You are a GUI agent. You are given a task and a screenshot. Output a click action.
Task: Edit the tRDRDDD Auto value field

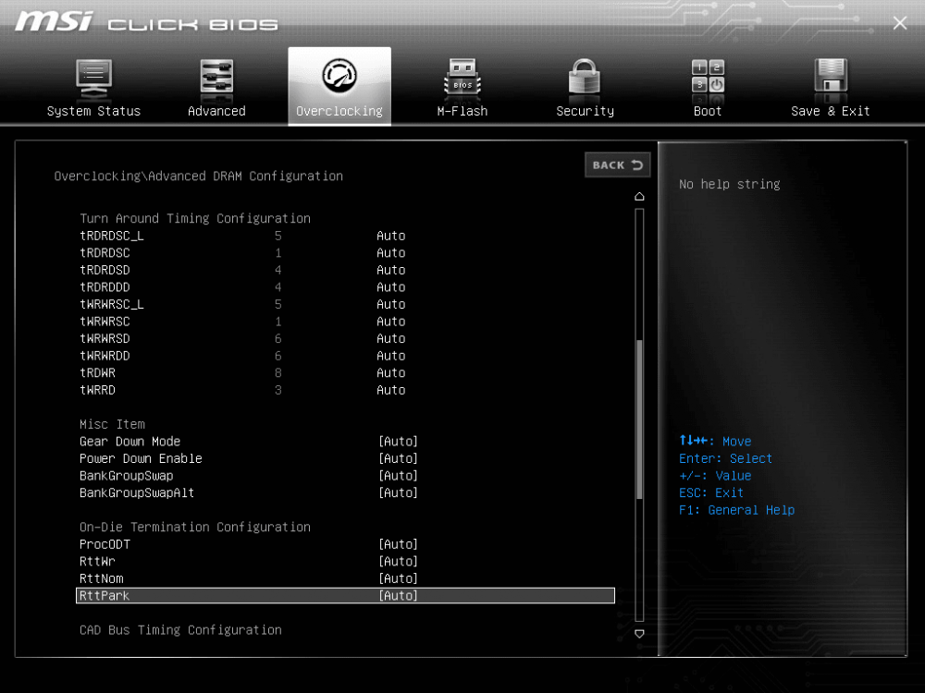[391, 287]
